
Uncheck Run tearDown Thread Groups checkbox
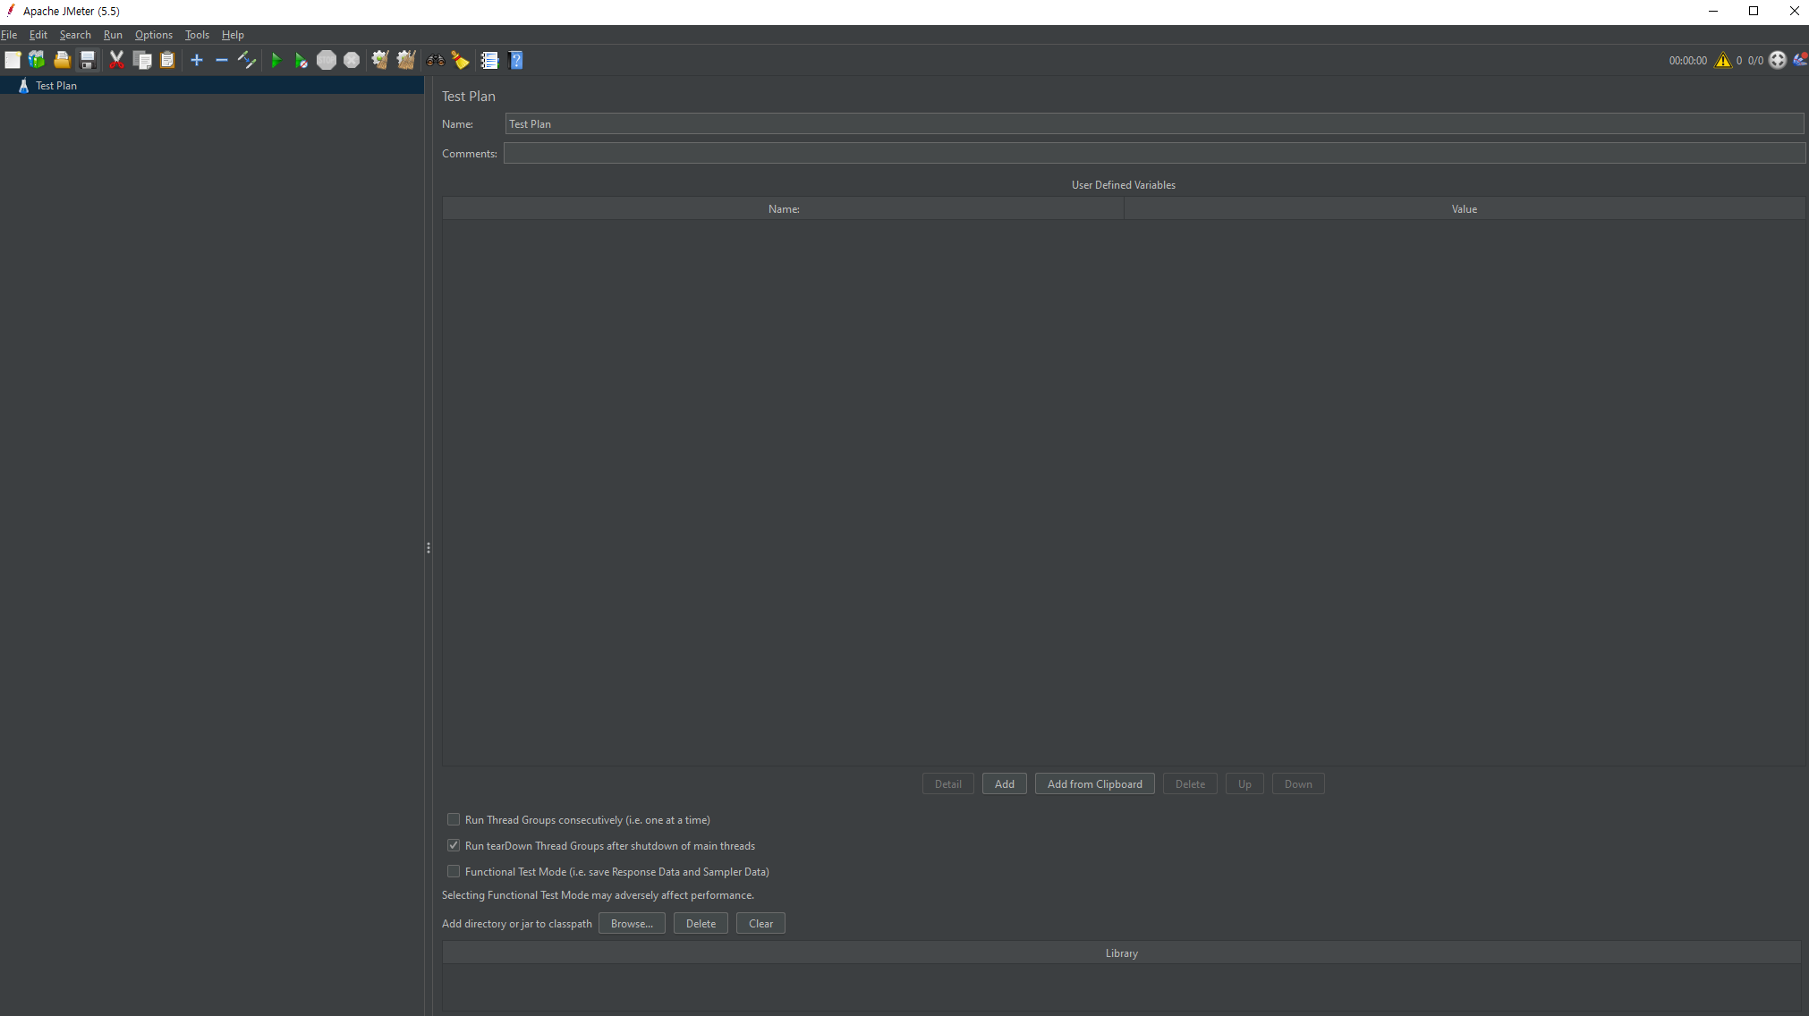(454, 845)
